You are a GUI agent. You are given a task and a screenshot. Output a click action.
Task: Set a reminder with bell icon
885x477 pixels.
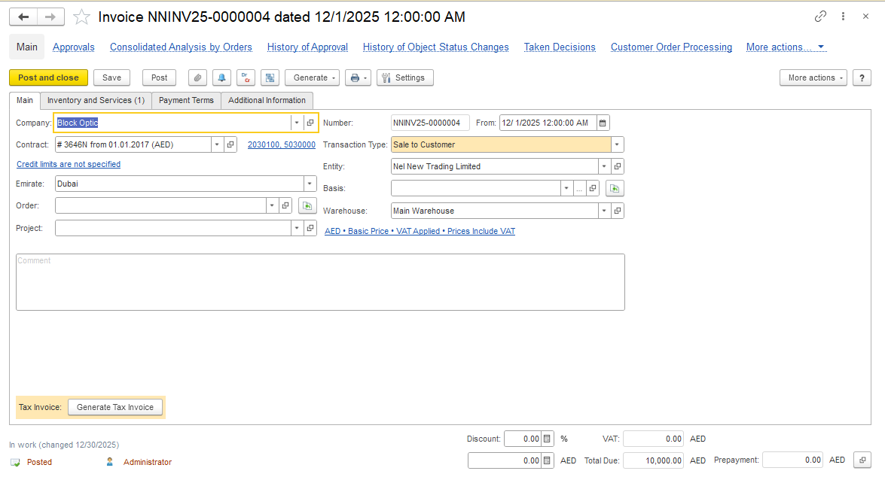tap(221, 77)
